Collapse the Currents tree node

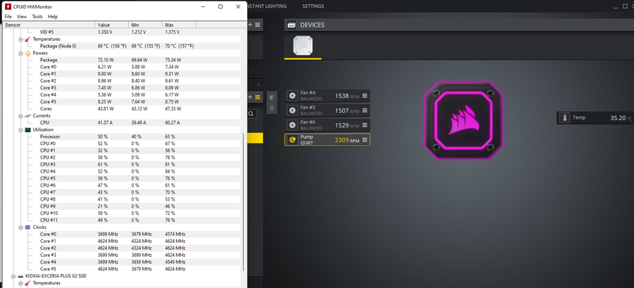20,115
